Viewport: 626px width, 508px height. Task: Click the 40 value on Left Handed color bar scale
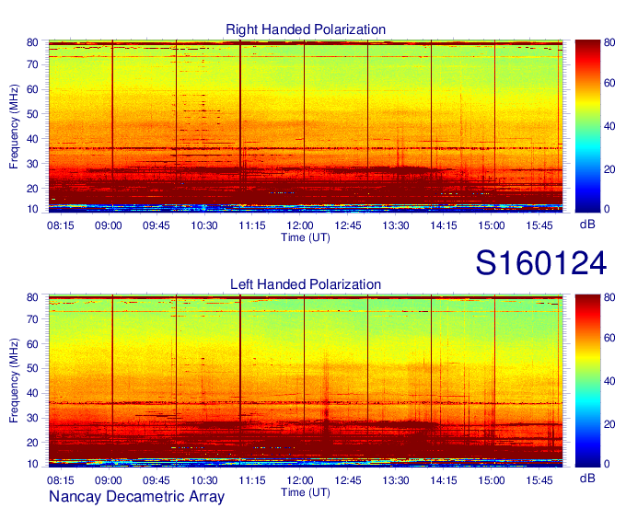coord(609,381)
